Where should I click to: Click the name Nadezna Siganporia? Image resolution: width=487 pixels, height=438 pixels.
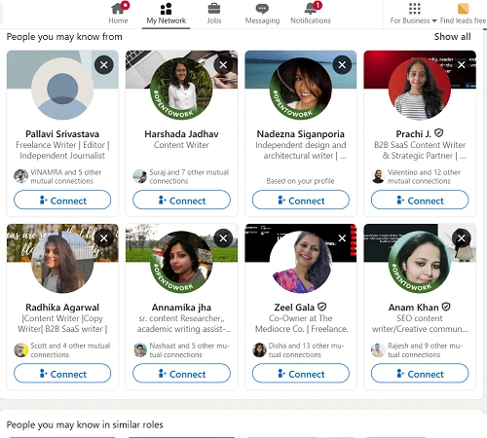[301, 134]
